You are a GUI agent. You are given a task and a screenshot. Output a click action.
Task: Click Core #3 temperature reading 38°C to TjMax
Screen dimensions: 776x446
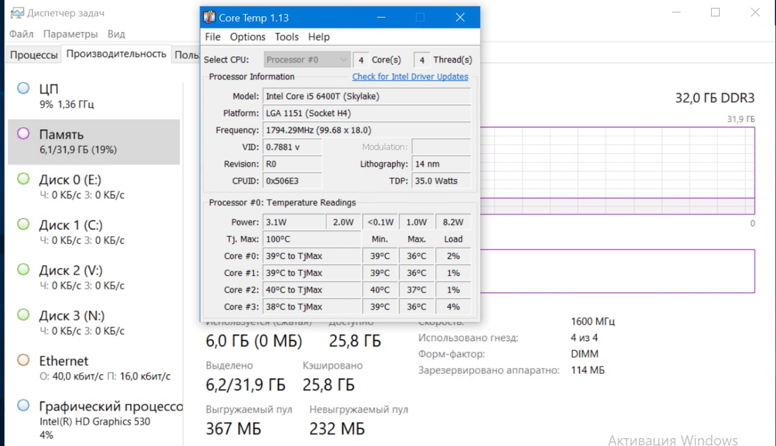tap(312, 307)
